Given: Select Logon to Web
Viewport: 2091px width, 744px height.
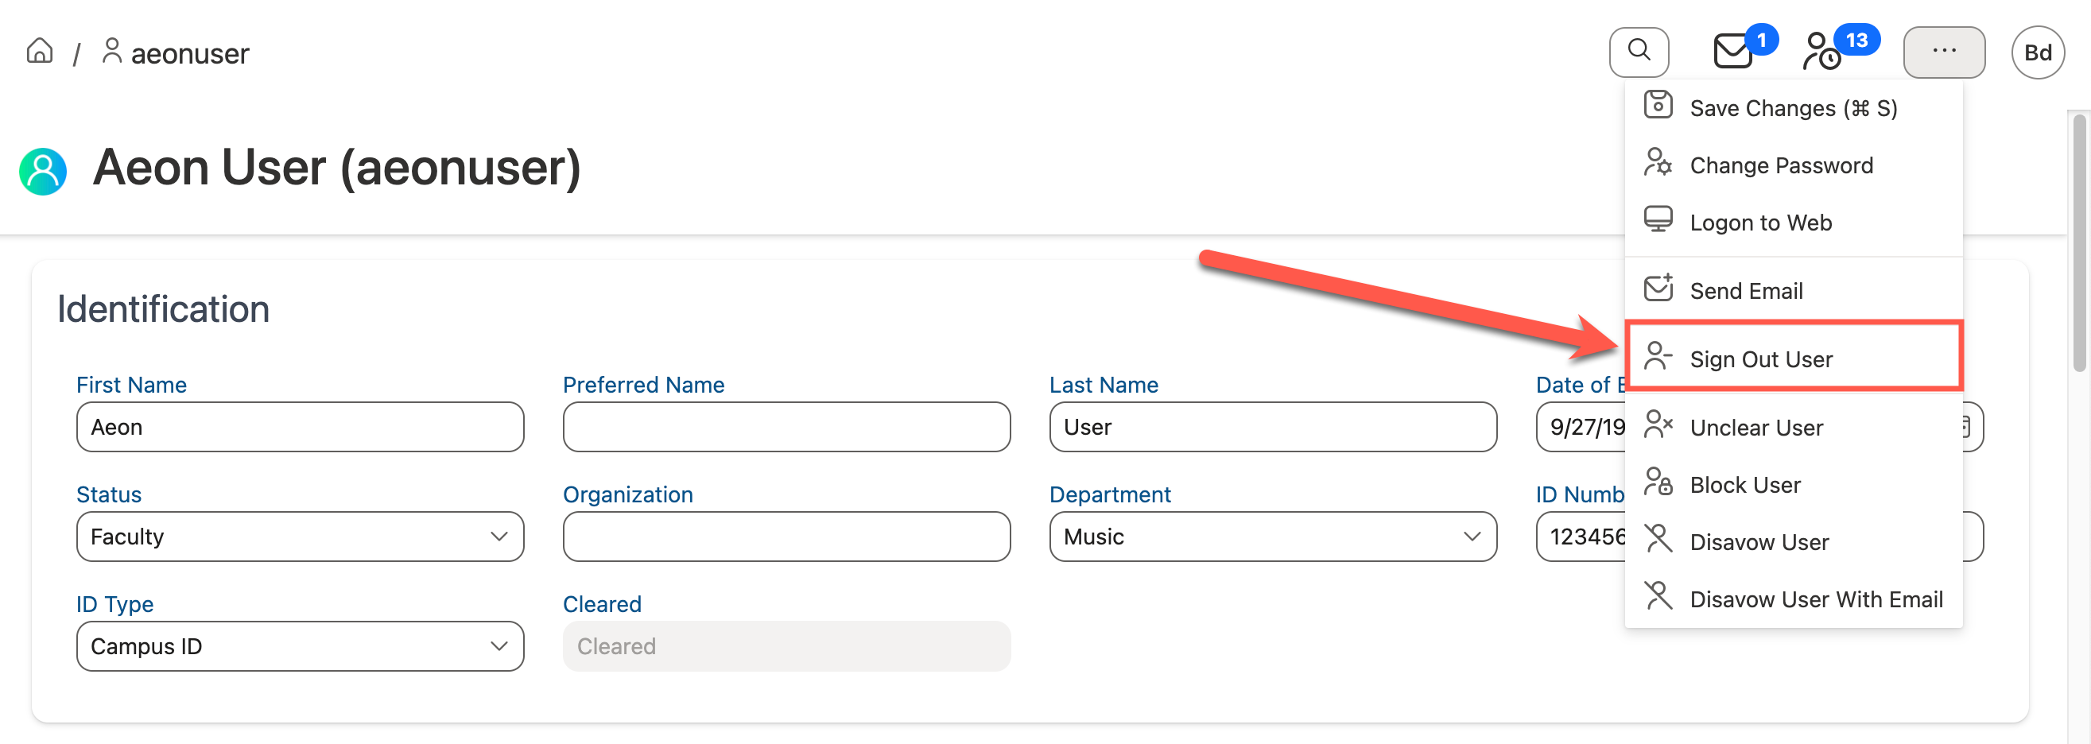Looking at the screenshot, I should tap(1760, 222).
